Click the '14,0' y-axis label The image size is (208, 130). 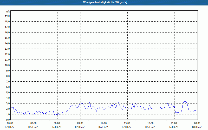(7, 43)
